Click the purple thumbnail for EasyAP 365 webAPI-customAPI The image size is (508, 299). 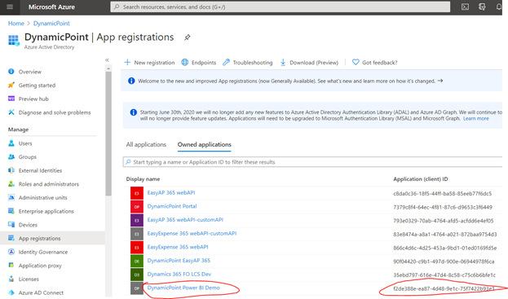[x=137, y=220]
